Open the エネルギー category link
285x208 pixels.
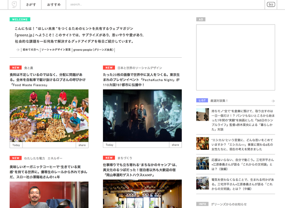point(55,158)
